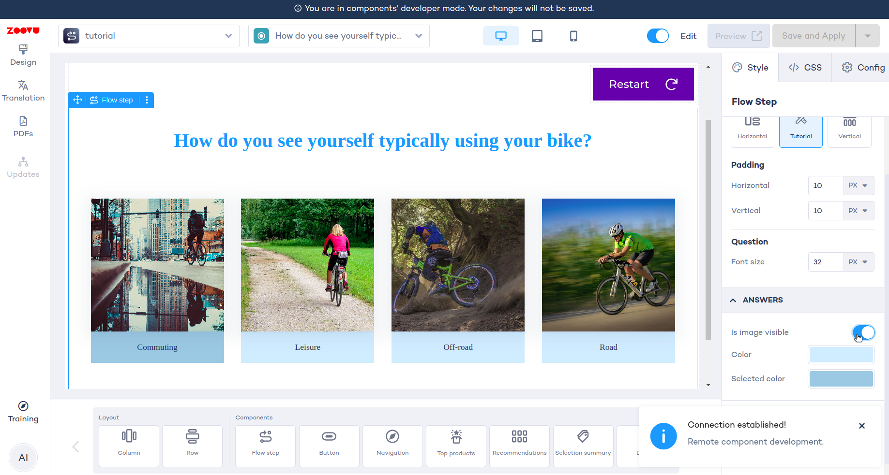Open the Config tab
889x475 pixels.
(x=863, y=68)
